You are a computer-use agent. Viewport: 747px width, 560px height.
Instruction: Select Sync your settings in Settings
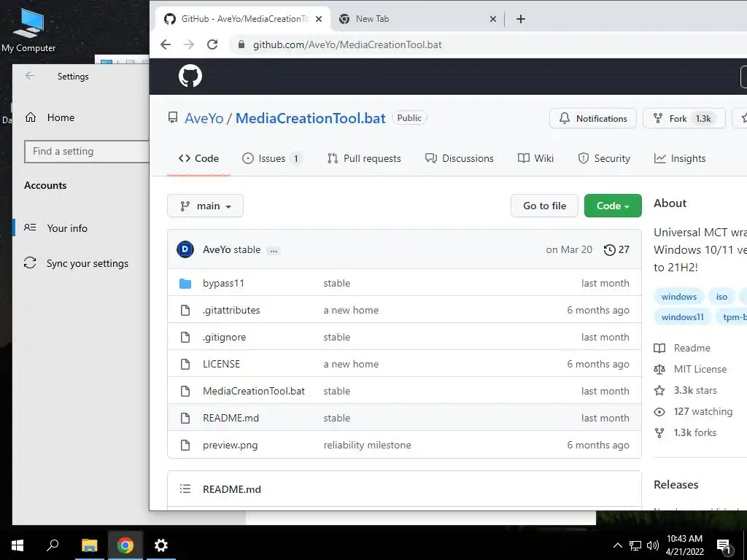click(x=76, y=263)
